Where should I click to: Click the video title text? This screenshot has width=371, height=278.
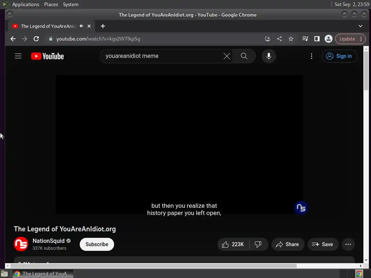[65, 229]
